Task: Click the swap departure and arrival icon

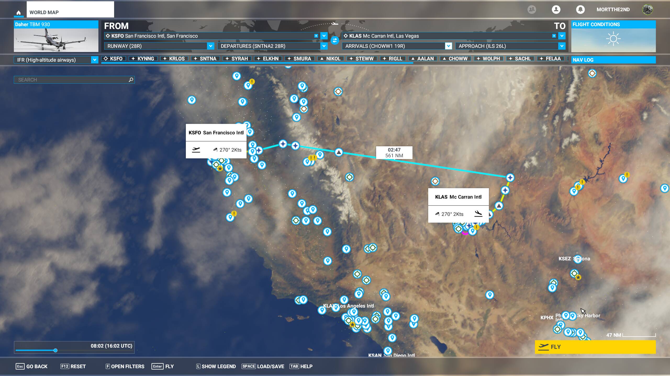Action: 335,40
